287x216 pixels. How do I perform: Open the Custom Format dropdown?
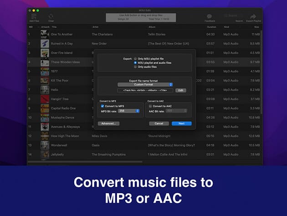pyautogui.click(x=145, y=84)
